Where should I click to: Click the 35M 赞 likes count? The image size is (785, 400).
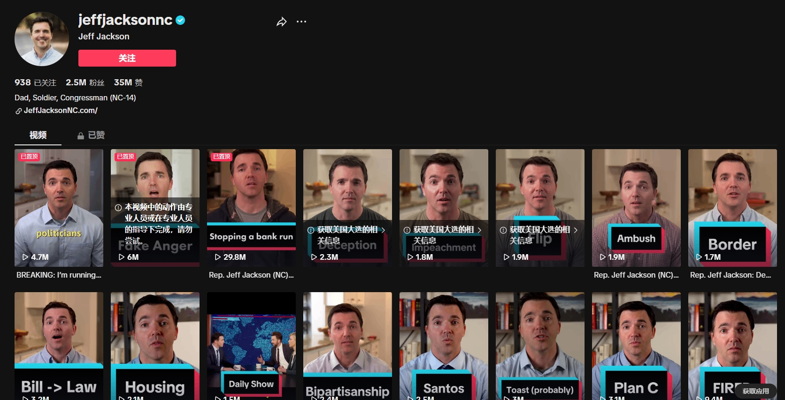[x=128, y=83]
